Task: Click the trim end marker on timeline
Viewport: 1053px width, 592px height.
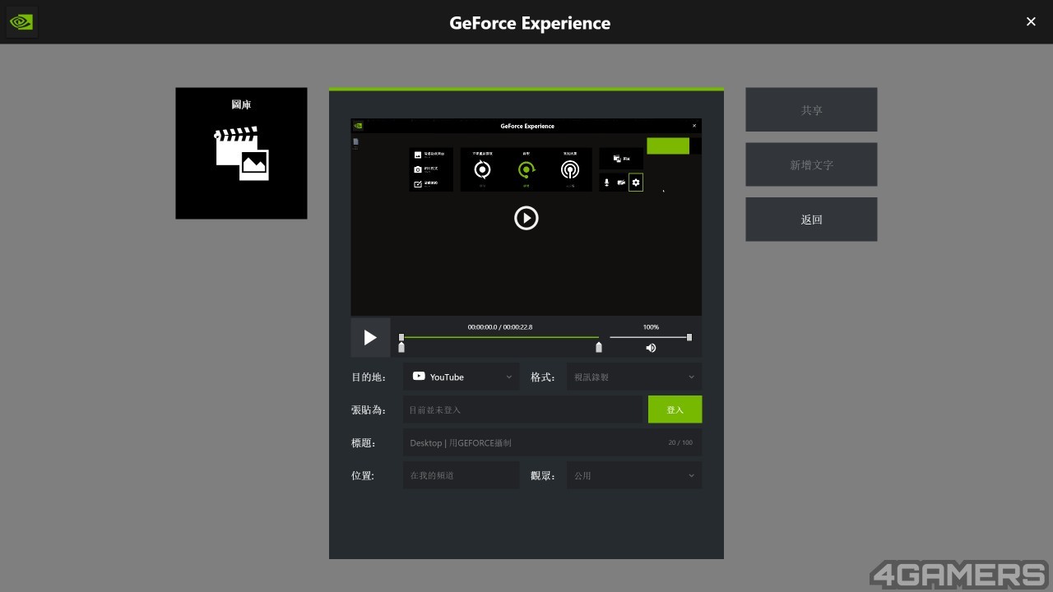Action: pos(599,347)
